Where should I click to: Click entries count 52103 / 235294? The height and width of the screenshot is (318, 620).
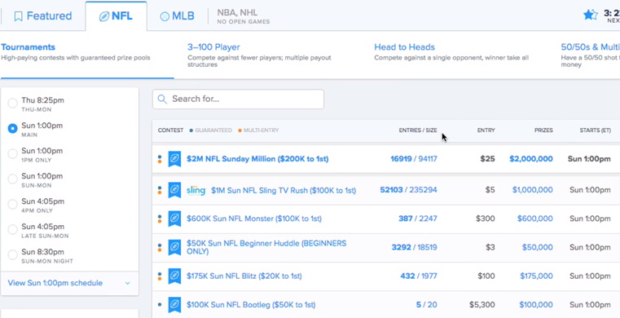408,190
